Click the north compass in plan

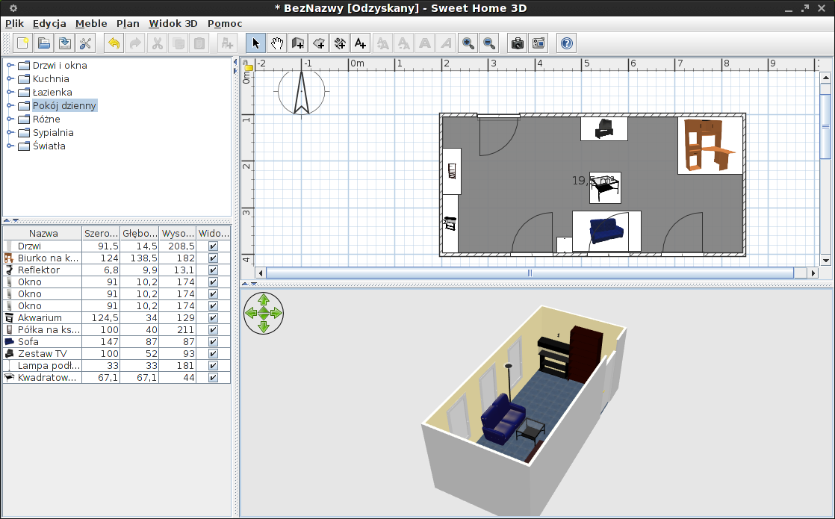[x=302, y=92]
